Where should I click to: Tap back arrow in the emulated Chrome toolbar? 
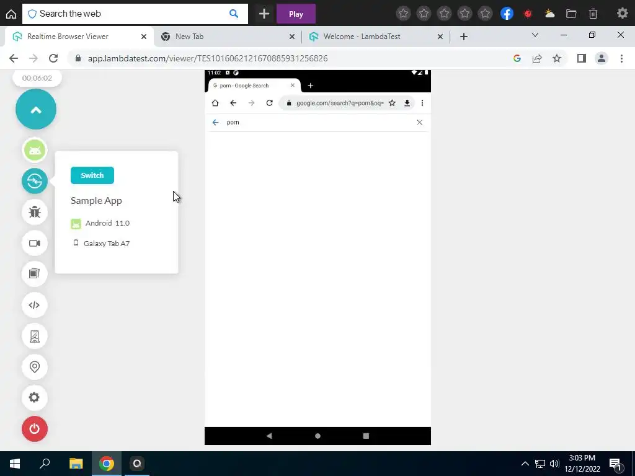(x=233, y=103)
